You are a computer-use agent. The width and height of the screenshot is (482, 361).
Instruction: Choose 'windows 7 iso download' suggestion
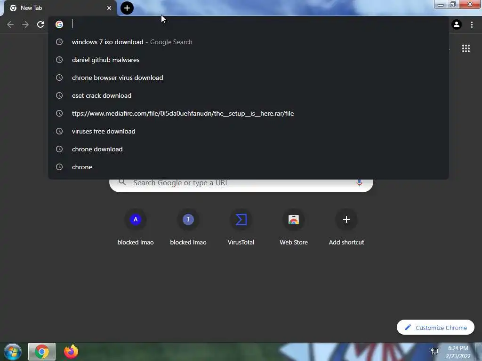tap(249, 42)
